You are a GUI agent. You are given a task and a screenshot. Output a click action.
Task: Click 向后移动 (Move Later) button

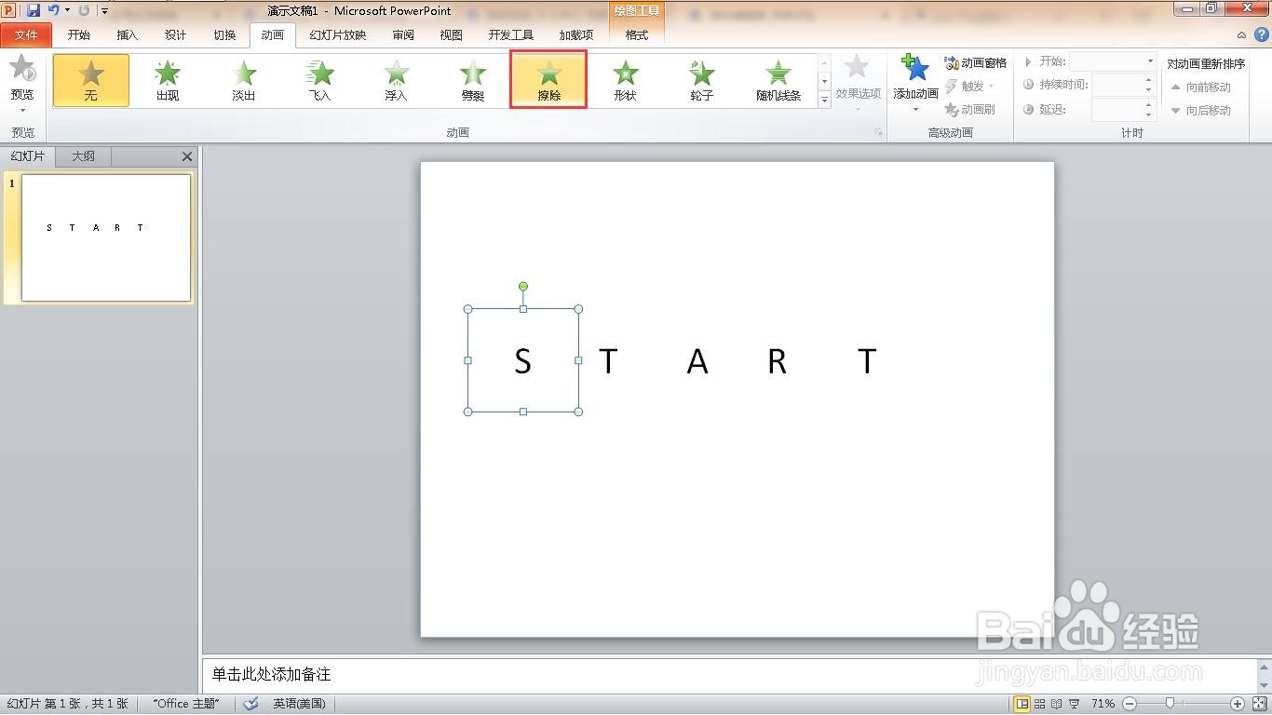click(1200, 110)
